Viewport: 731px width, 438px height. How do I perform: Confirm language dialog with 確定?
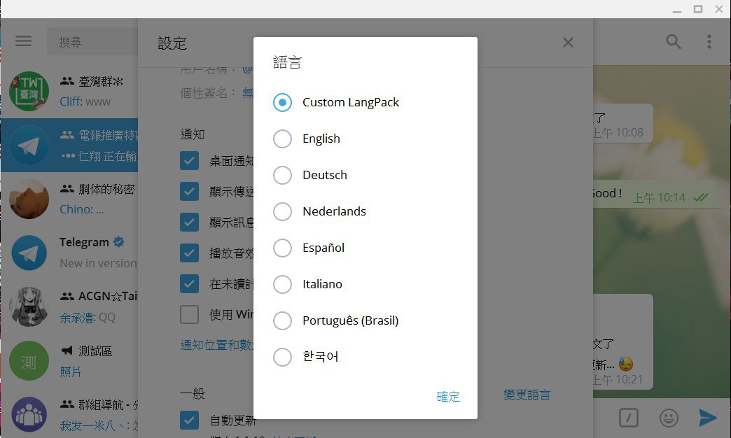pyautogui.click(x=448, y=397)
